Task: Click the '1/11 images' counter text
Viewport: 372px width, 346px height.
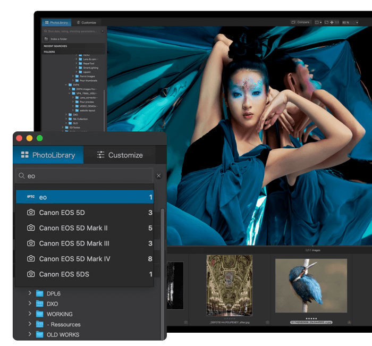Action: (x=312, y=250)
